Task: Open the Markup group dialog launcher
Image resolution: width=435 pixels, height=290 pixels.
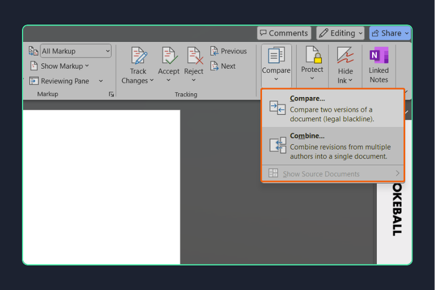Action: (x=111, y=94)
